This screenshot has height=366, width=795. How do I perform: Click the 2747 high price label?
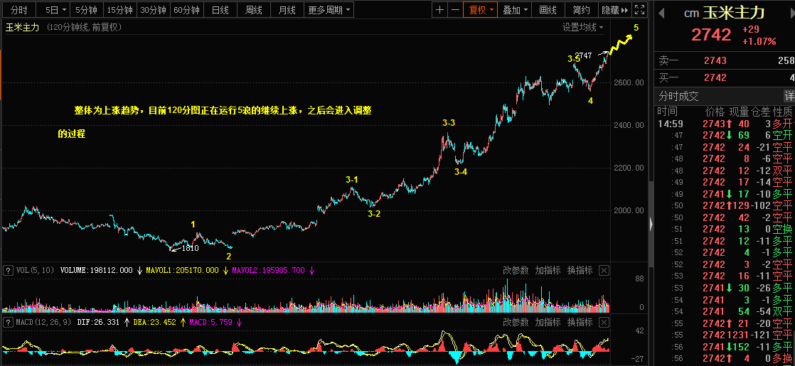coord(584,55)
